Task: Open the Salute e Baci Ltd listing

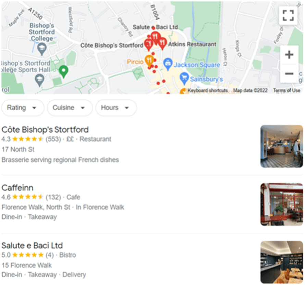Action: (x=32, y=246)
